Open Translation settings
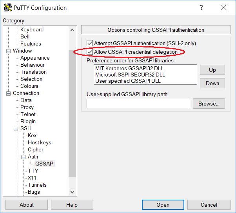 34,72
